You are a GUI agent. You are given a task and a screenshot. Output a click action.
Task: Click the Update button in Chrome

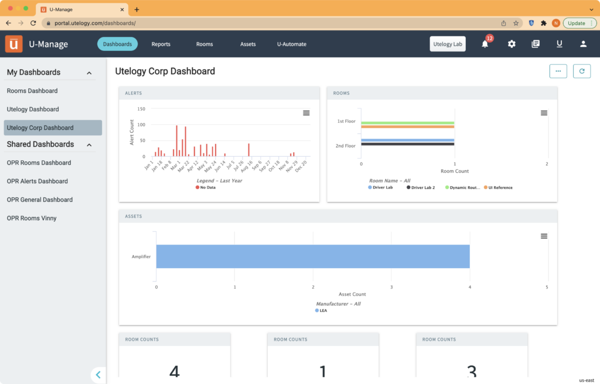click(x=576, y=22)
